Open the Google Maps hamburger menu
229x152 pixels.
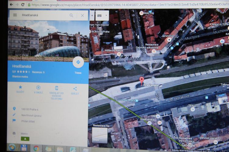coord(15,15)
